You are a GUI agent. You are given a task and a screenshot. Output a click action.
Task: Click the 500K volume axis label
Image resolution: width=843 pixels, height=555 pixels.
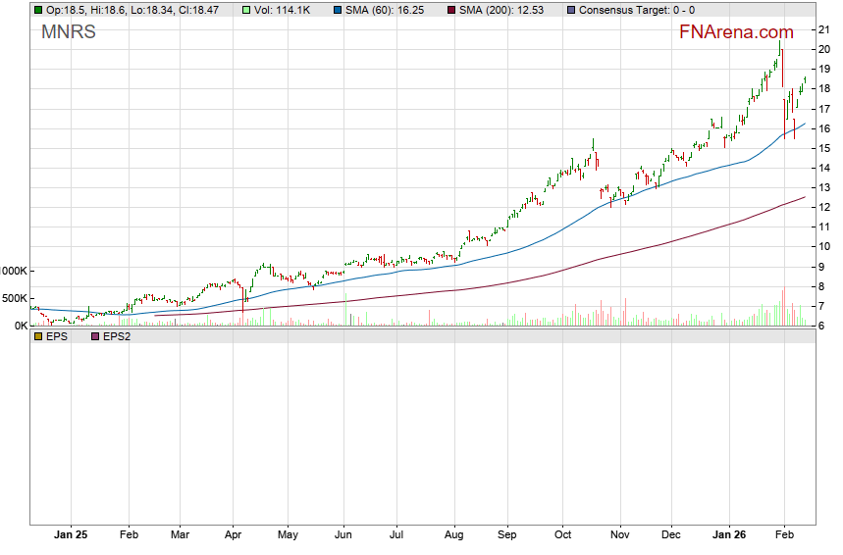click(x=15, y=298)
